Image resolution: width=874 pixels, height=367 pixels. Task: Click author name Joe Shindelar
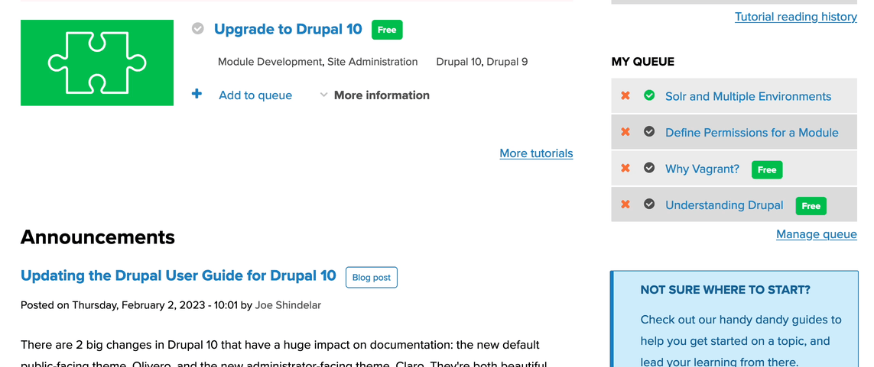point(288,305)
